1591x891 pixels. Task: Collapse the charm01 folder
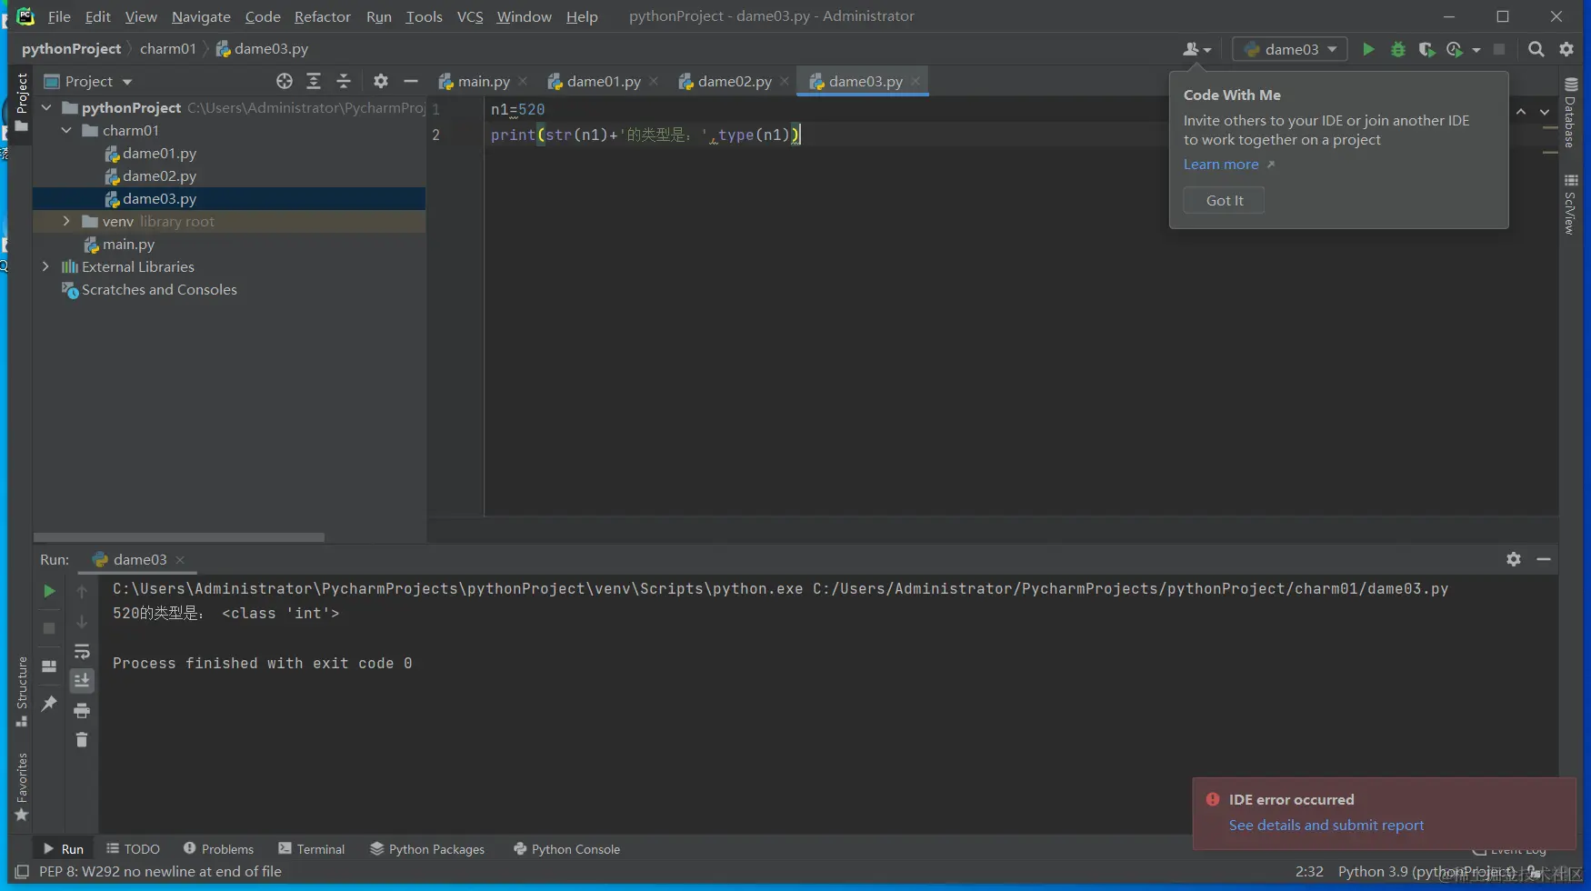[66, 130]
